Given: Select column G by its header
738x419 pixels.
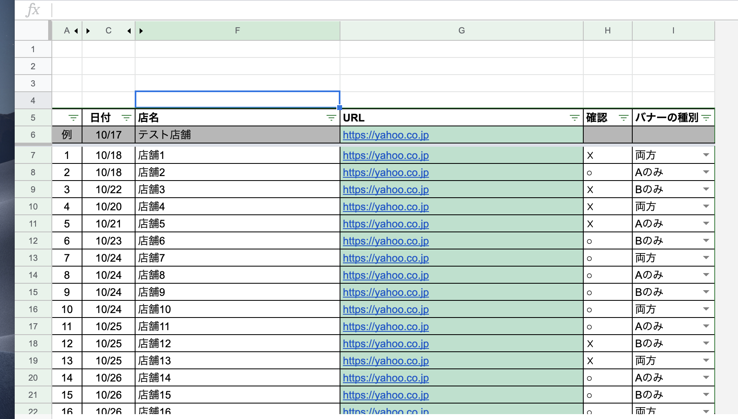Looking at the screenshot, I should coord(461,31).
